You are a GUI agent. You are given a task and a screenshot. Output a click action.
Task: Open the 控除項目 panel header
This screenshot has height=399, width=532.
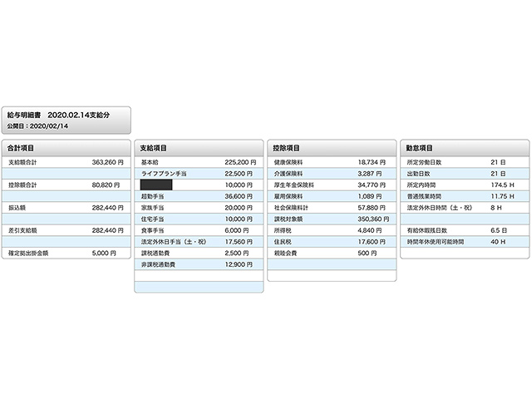[x=287, y=147]
